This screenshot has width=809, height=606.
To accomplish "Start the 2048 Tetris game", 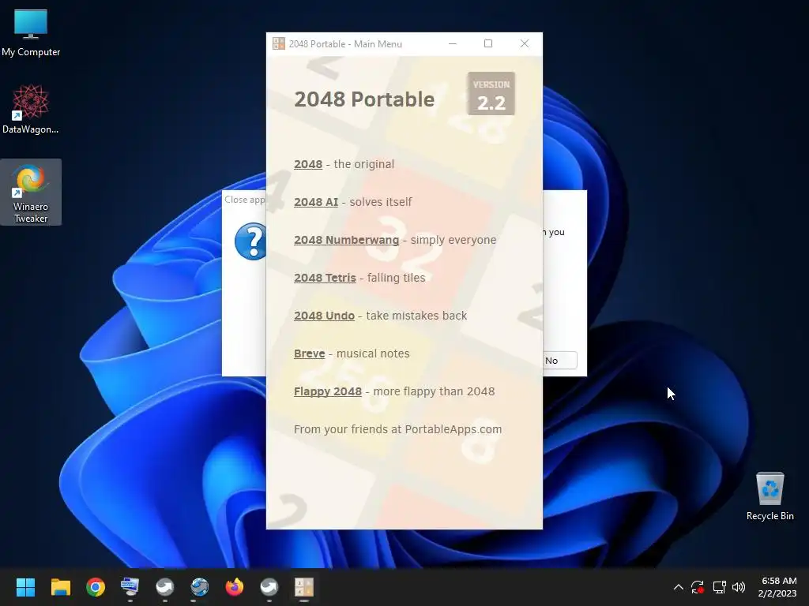I will [325, 278].
